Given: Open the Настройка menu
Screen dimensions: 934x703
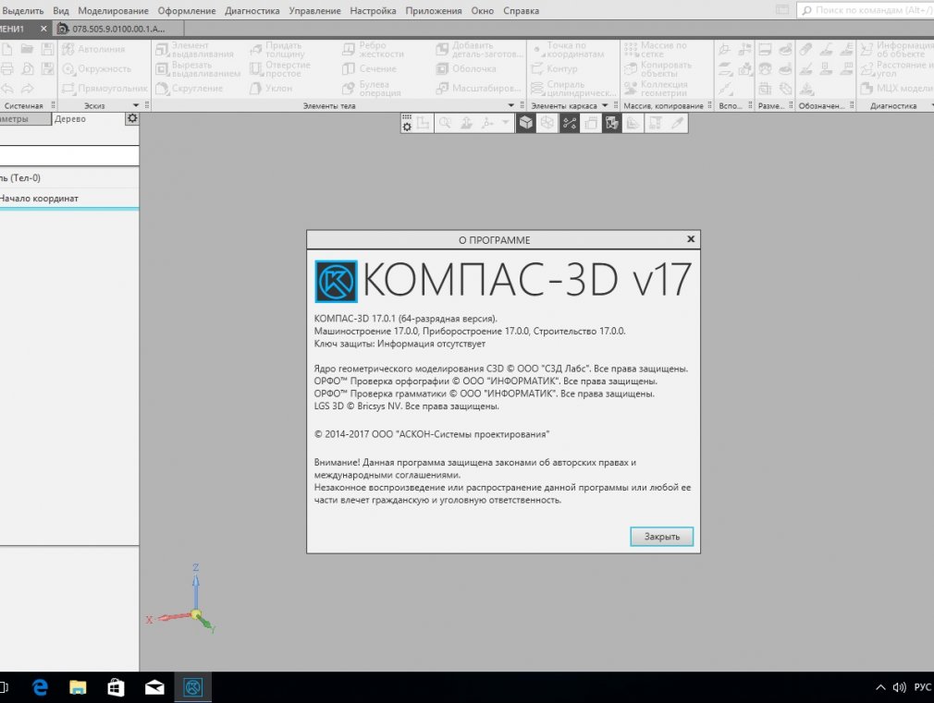Looking at the screenshot, I should click(x=373, y=11).
